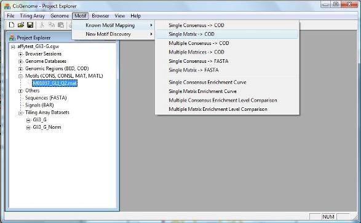This screenshot has width=361, height=223.
Task: Select Others tree item
Action: [x=32, y=91]
